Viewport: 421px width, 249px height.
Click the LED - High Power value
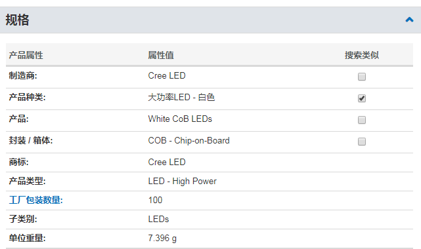[183, 182]
